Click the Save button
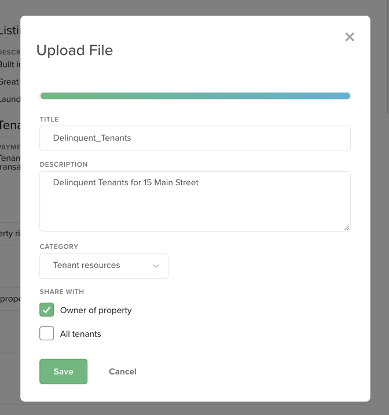Image resolution: width=389 pixels, height=415 pixels. [63, 372]
